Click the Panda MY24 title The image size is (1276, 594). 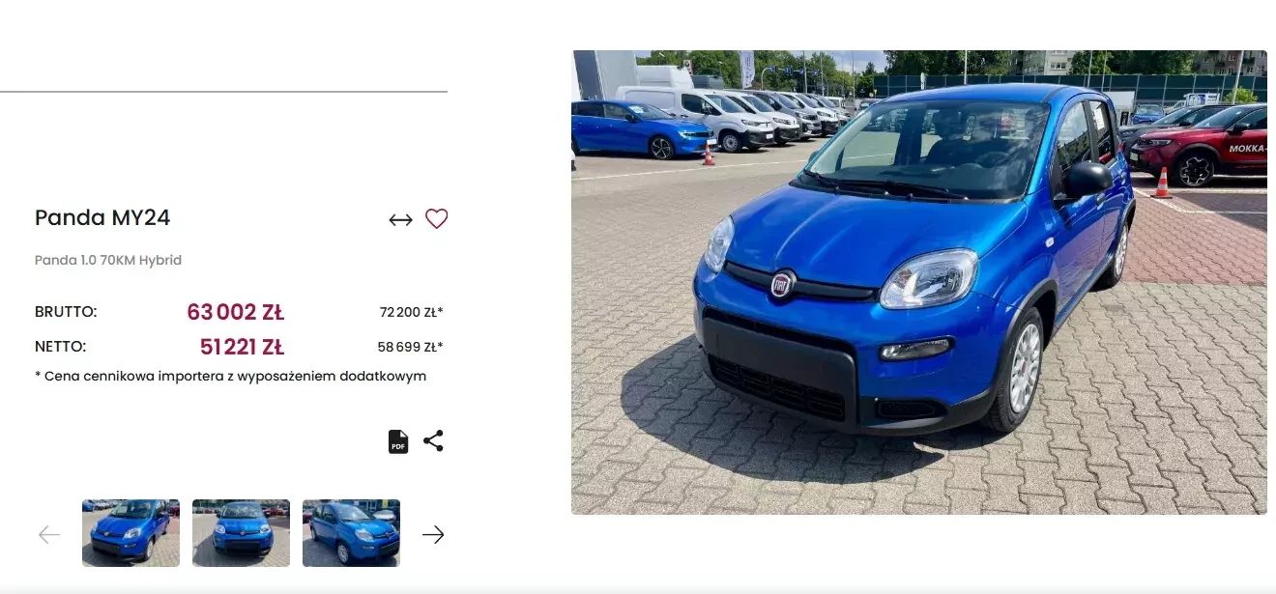(x=102, y=218)
